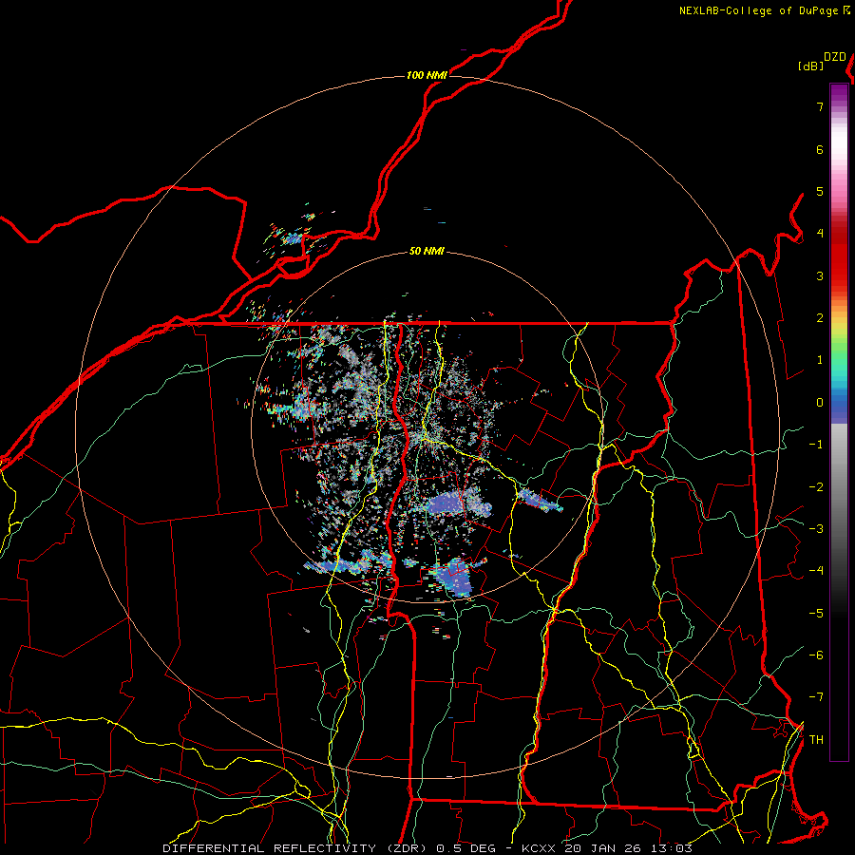The width and height of the screenshot is (855, 855).
Task: Click the 50 NMI range ring label
Action: pos(427,251)
